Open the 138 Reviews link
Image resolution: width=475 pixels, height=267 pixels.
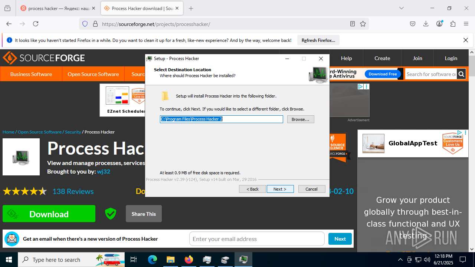point(73,191)
